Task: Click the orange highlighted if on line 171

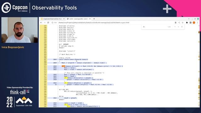Action: click(x=63, y=66)
